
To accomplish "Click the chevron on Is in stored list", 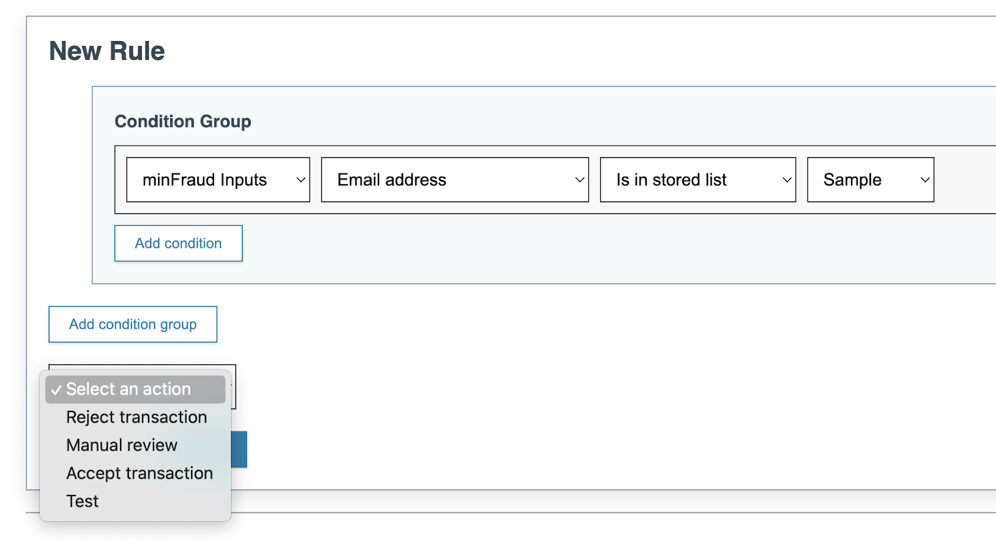I will [x=787, y=180].
